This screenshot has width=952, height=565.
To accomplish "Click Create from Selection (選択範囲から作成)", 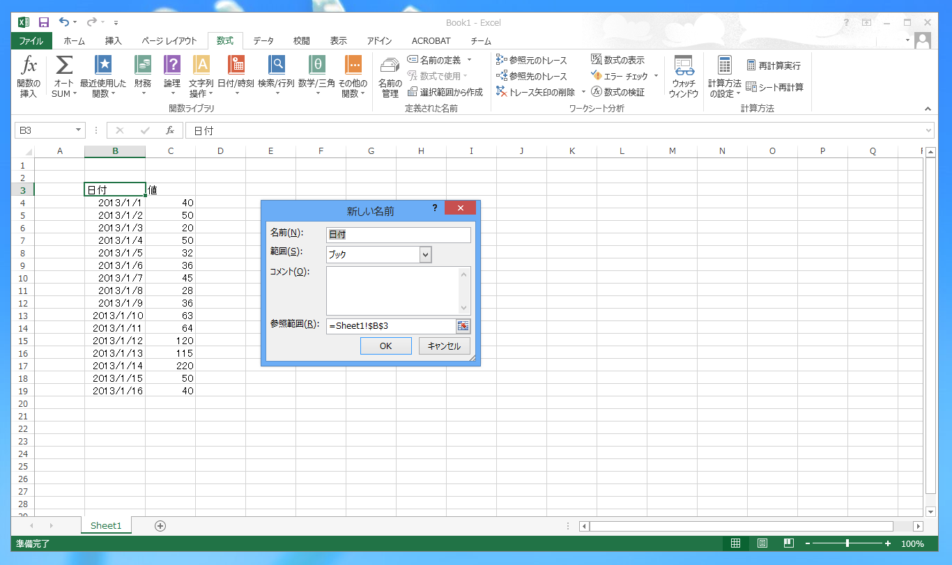I will [445, 92].
